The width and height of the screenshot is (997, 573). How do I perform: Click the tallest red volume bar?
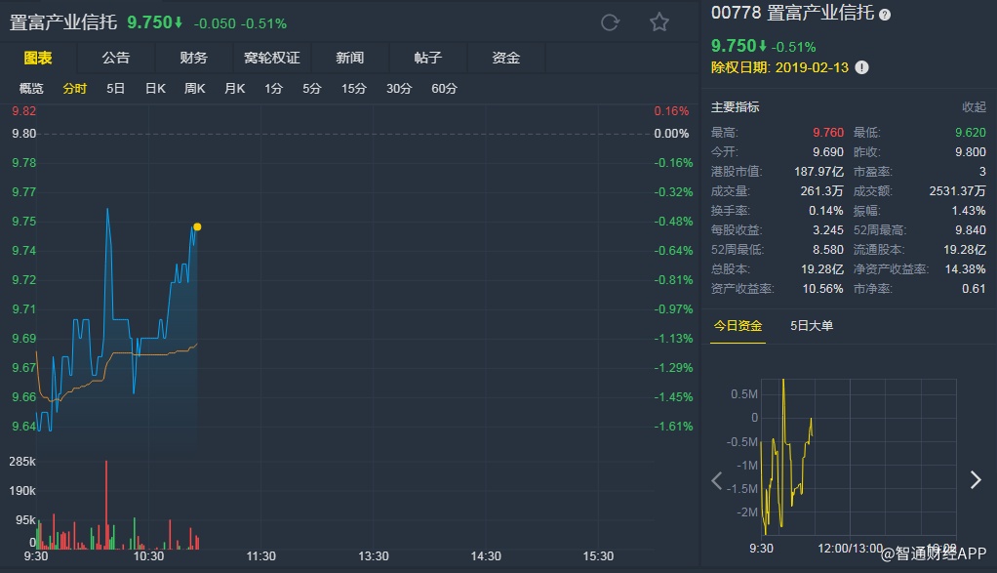105,503
